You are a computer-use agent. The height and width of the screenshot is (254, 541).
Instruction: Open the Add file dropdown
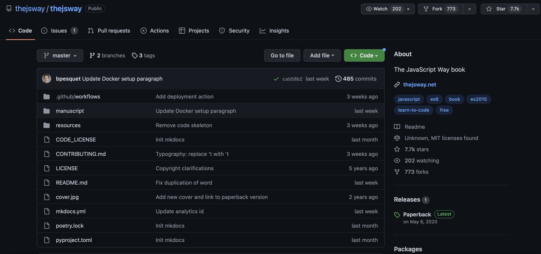[x=322, y=55]
